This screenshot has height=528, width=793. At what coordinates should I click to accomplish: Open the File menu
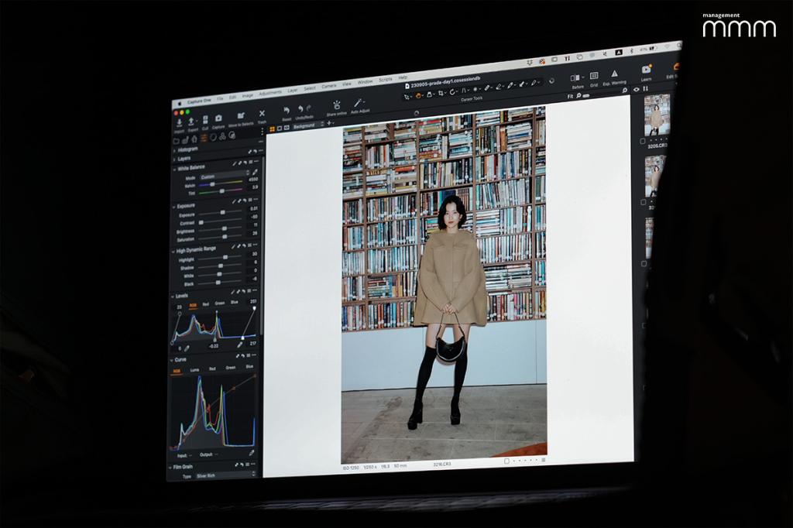tap(220, 98)
